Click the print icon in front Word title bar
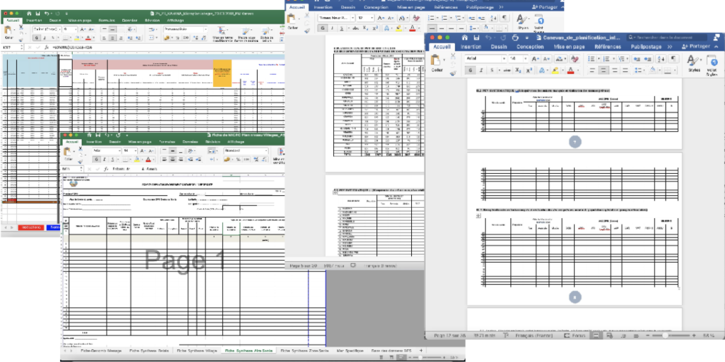The image size is (725, 362). click(x=515, y=37)
